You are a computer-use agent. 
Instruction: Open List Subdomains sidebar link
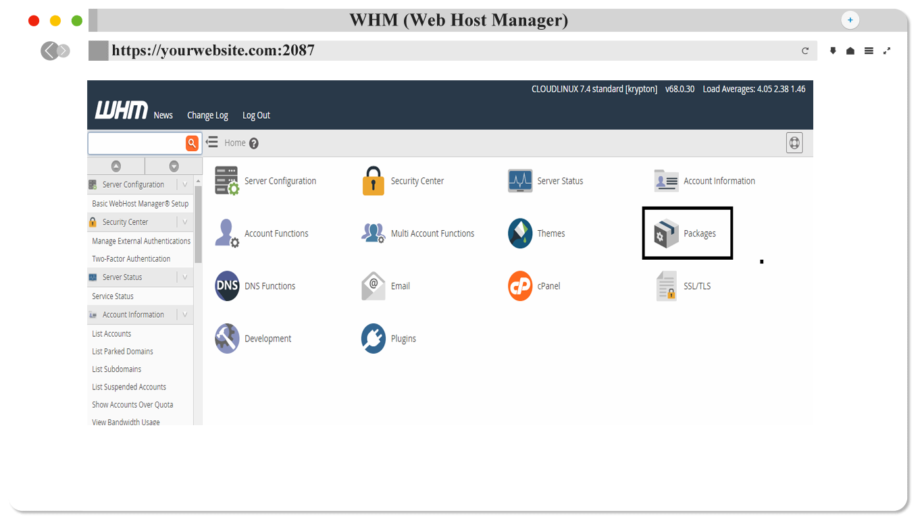coord(117,369)
